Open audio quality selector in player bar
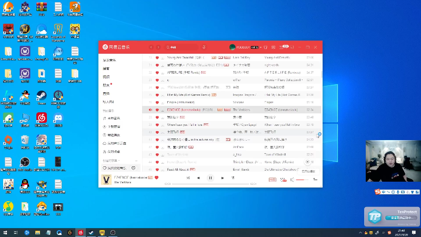 [273, 180]
